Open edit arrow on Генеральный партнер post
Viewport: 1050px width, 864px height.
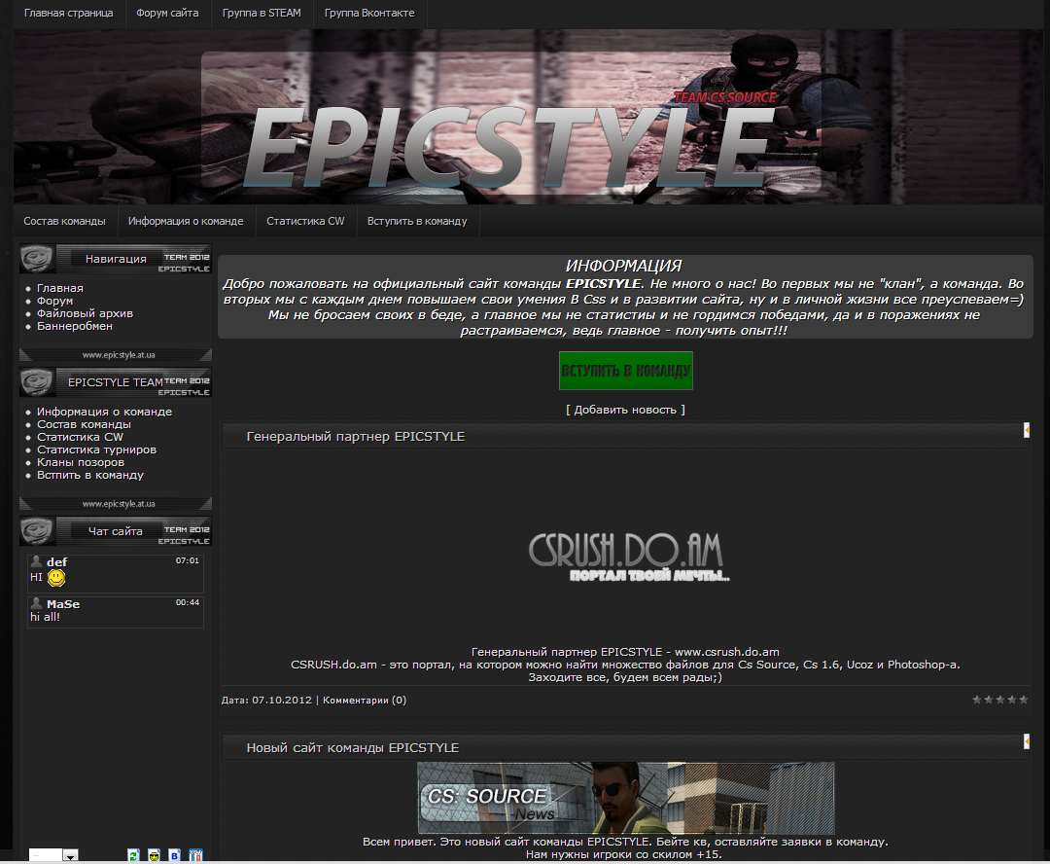click(1027, 430)
